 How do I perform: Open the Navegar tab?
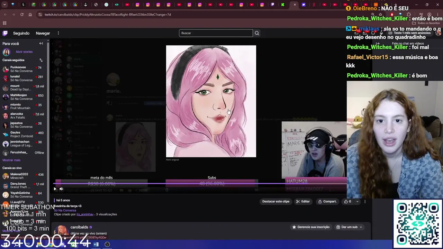43,33
